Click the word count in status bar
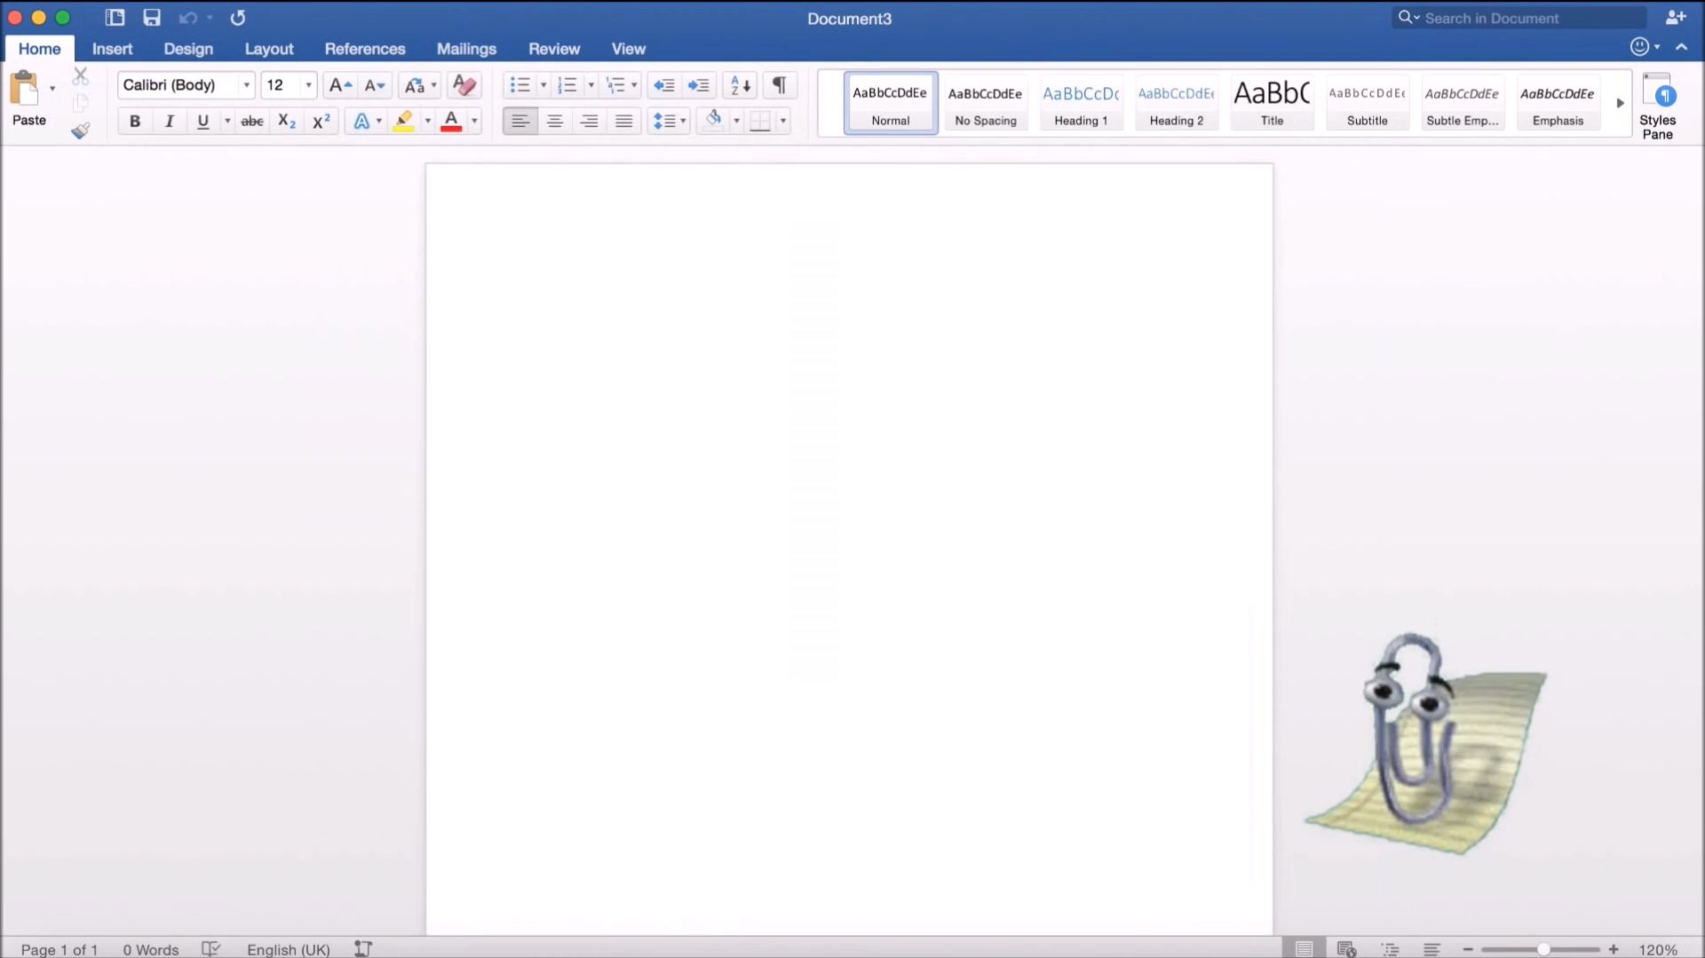 (148, 948)
